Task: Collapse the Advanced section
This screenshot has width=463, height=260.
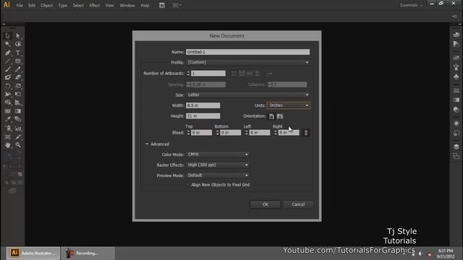Action: (147, 144)
